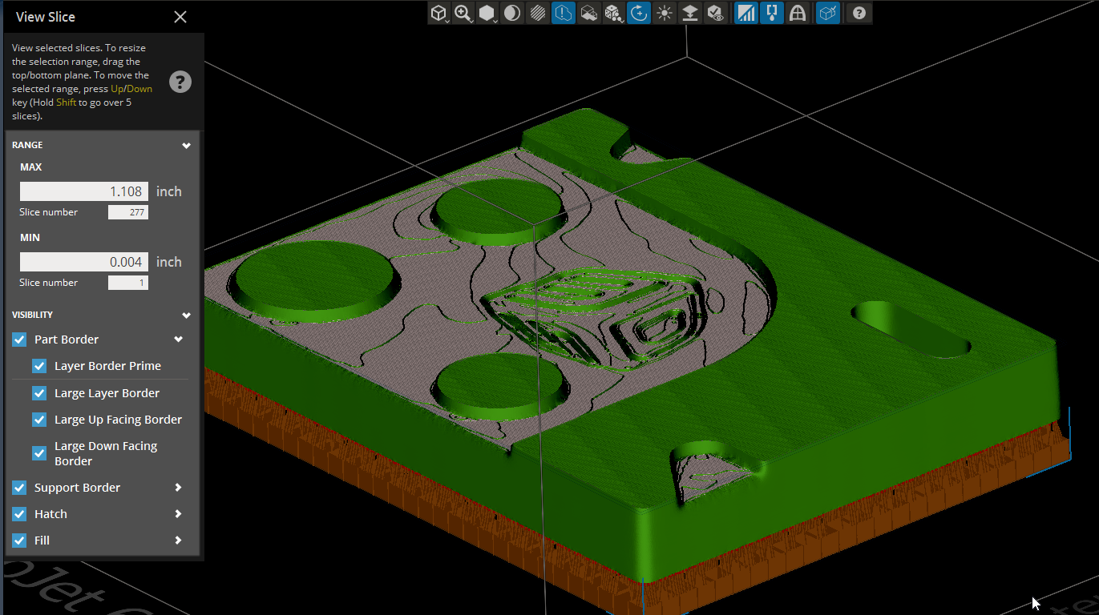The height and width of the screenshot is (615, 1099).
Task: Toggle the cube with checkmark icon
Action: coord(828,13)
